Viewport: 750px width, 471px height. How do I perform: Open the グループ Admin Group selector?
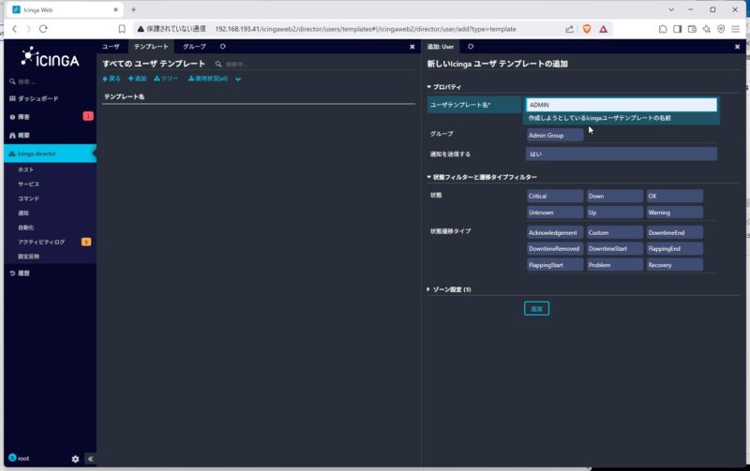click(555, 135)
